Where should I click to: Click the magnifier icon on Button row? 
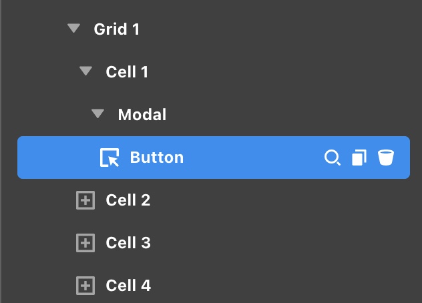332,158
